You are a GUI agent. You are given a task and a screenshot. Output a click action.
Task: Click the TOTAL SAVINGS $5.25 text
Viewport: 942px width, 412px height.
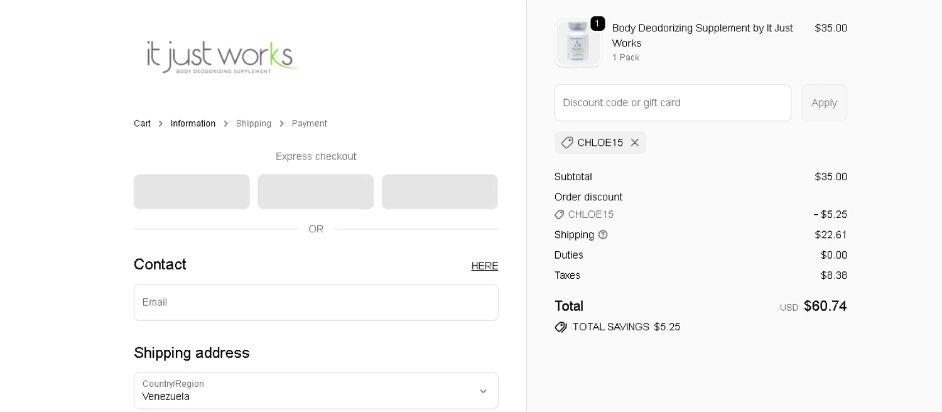coord(627,327)
